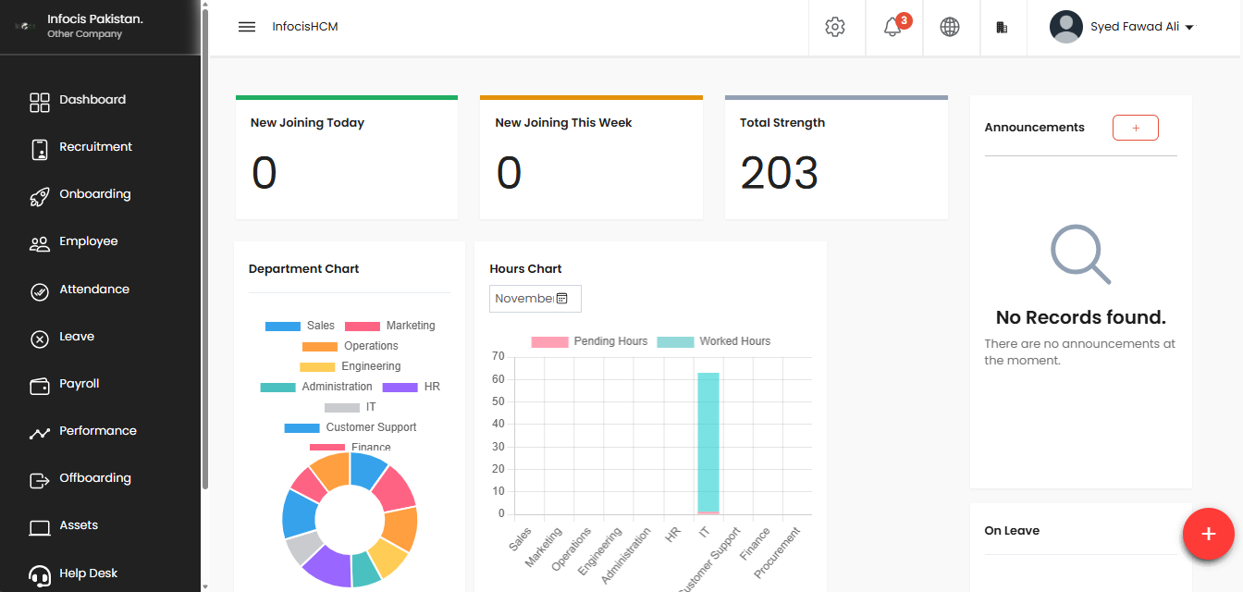
Task: Toggle Worked Hours legend item
Action: (x=714, y=341)
